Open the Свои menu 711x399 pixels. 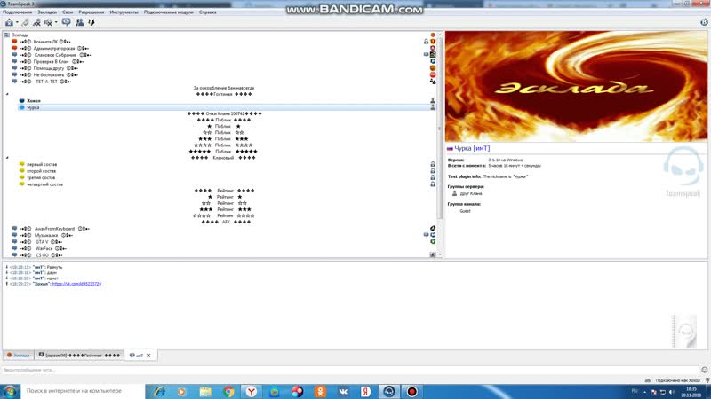coord(68,12)
